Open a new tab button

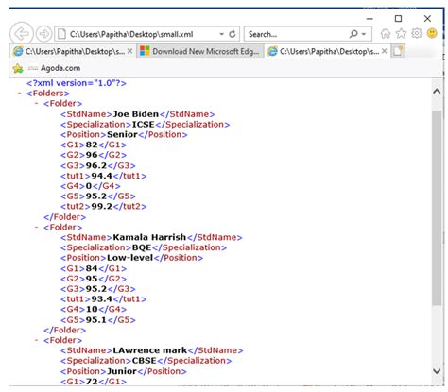(x=398, y=51)
